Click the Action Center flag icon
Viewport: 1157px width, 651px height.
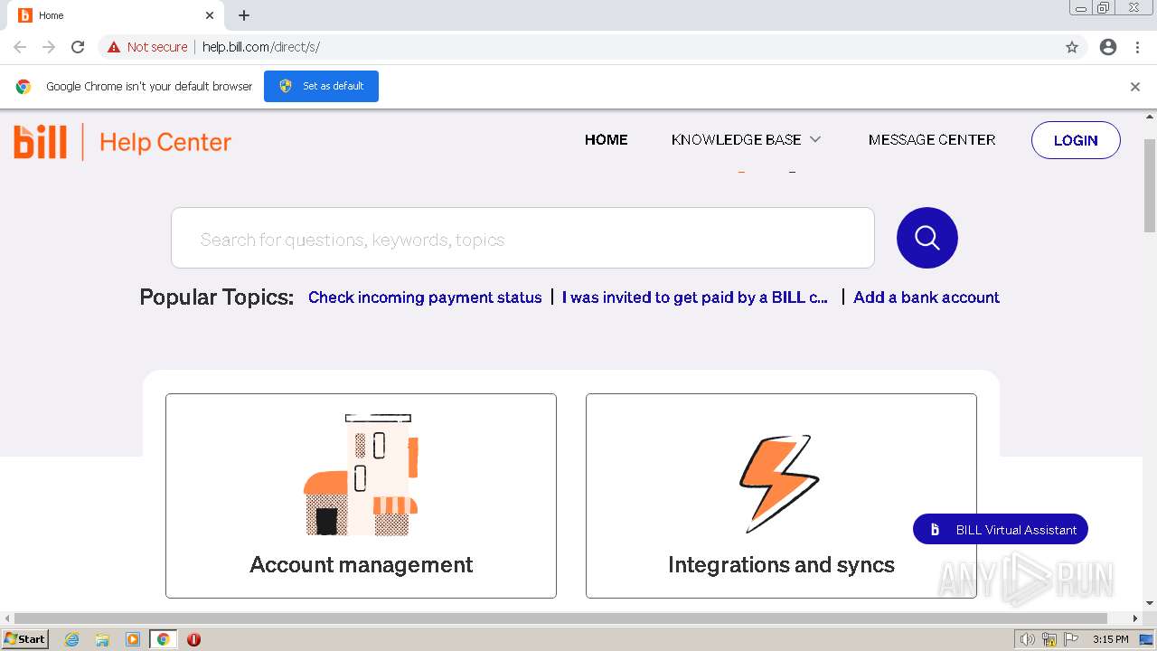(x=1070, y=639)
